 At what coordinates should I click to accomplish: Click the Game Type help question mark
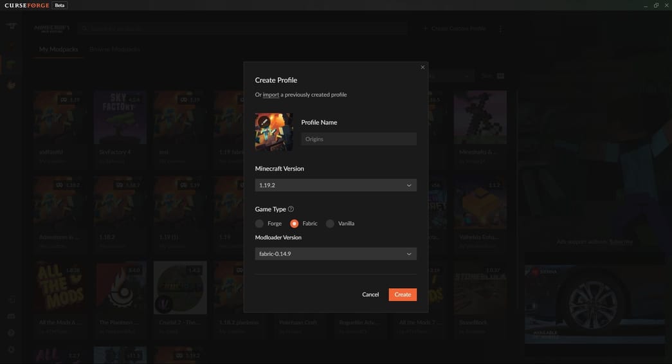[291, 209]
